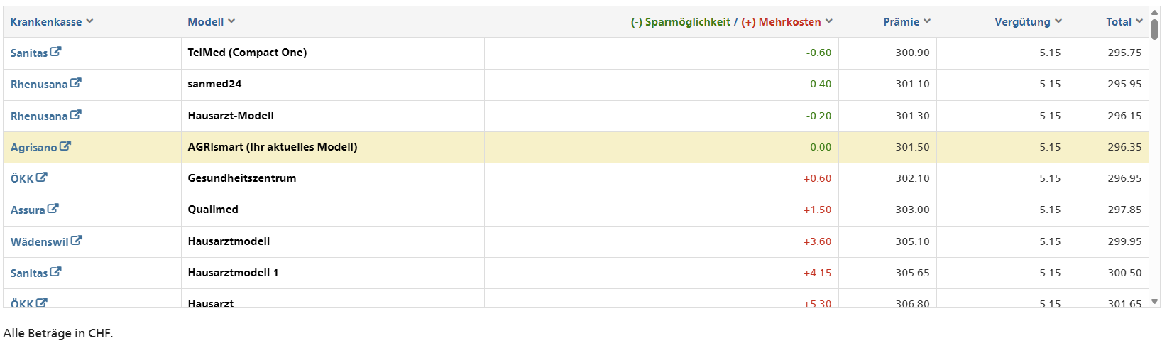1167x348 pixels.
Task: Select the TelMed (Compact One) model cell
Action: (x=247, y=53)
